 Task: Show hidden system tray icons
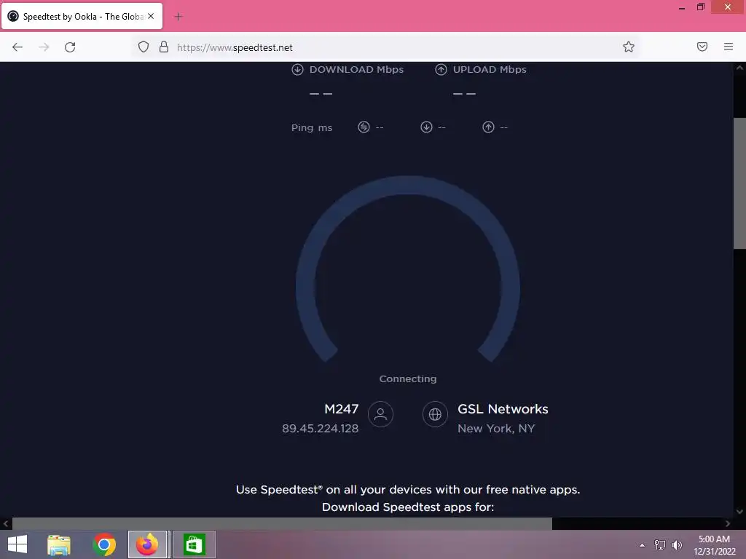(x=643, y=545)
